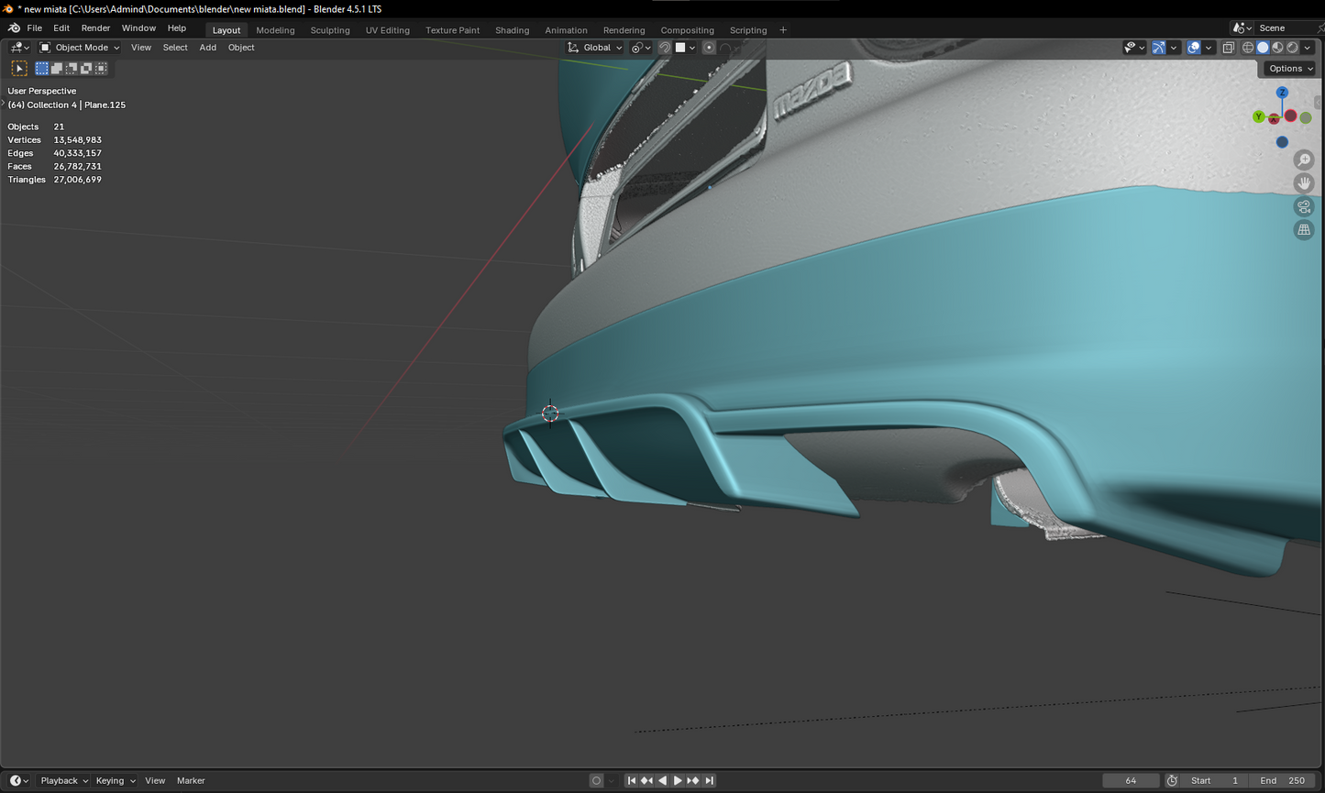Screen dimensions: 1325x793
Task: Toggle viewport gizmos visibility
Action: tap(1159, 48)
